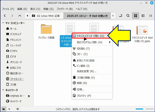Choose お気に入りに追加 from context menu
The height and width of the screenshot is (112, 155).
coord(92,60)
